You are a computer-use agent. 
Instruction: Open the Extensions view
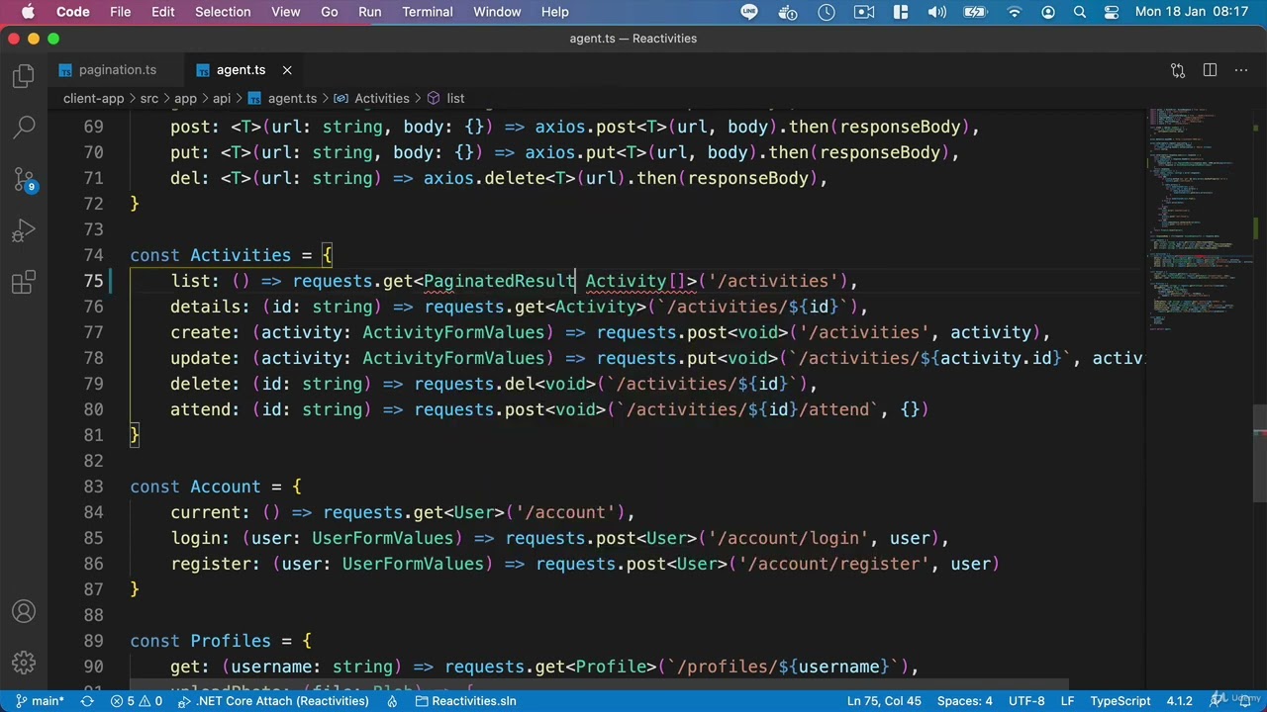[x=24, y=284]
